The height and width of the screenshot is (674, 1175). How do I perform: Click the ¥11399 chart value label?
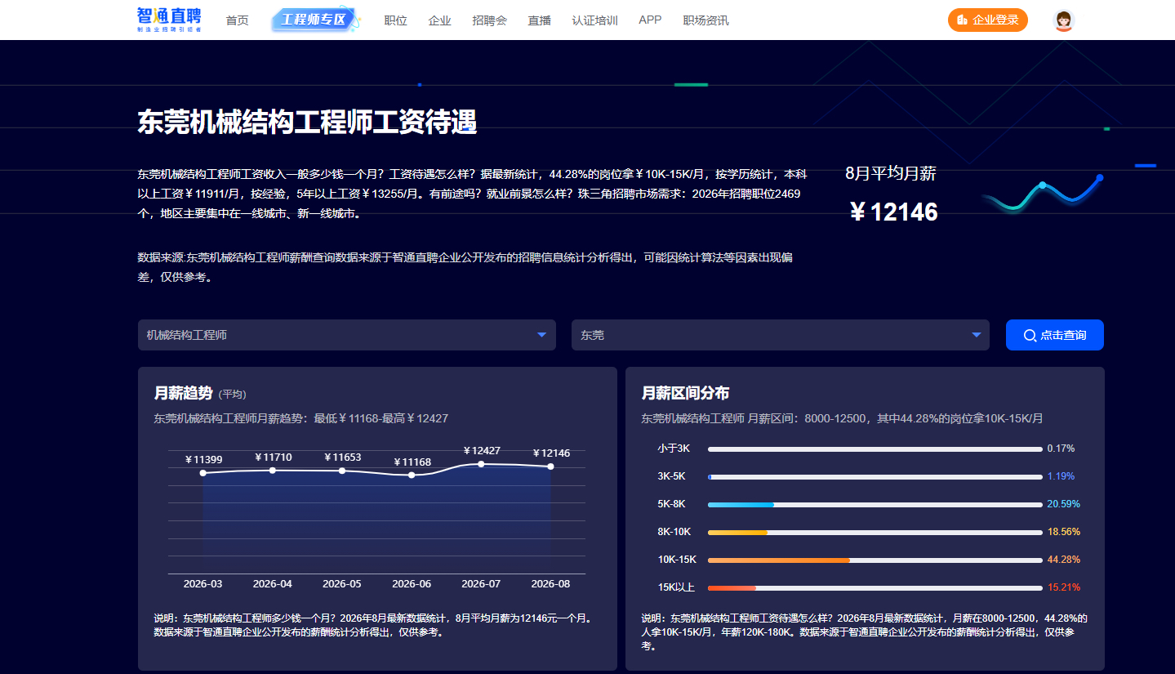(203, 460)
